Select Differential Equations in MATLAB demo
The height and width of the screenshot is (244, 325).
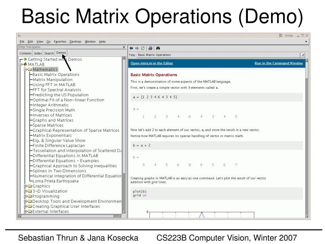[x=65, y=156]
